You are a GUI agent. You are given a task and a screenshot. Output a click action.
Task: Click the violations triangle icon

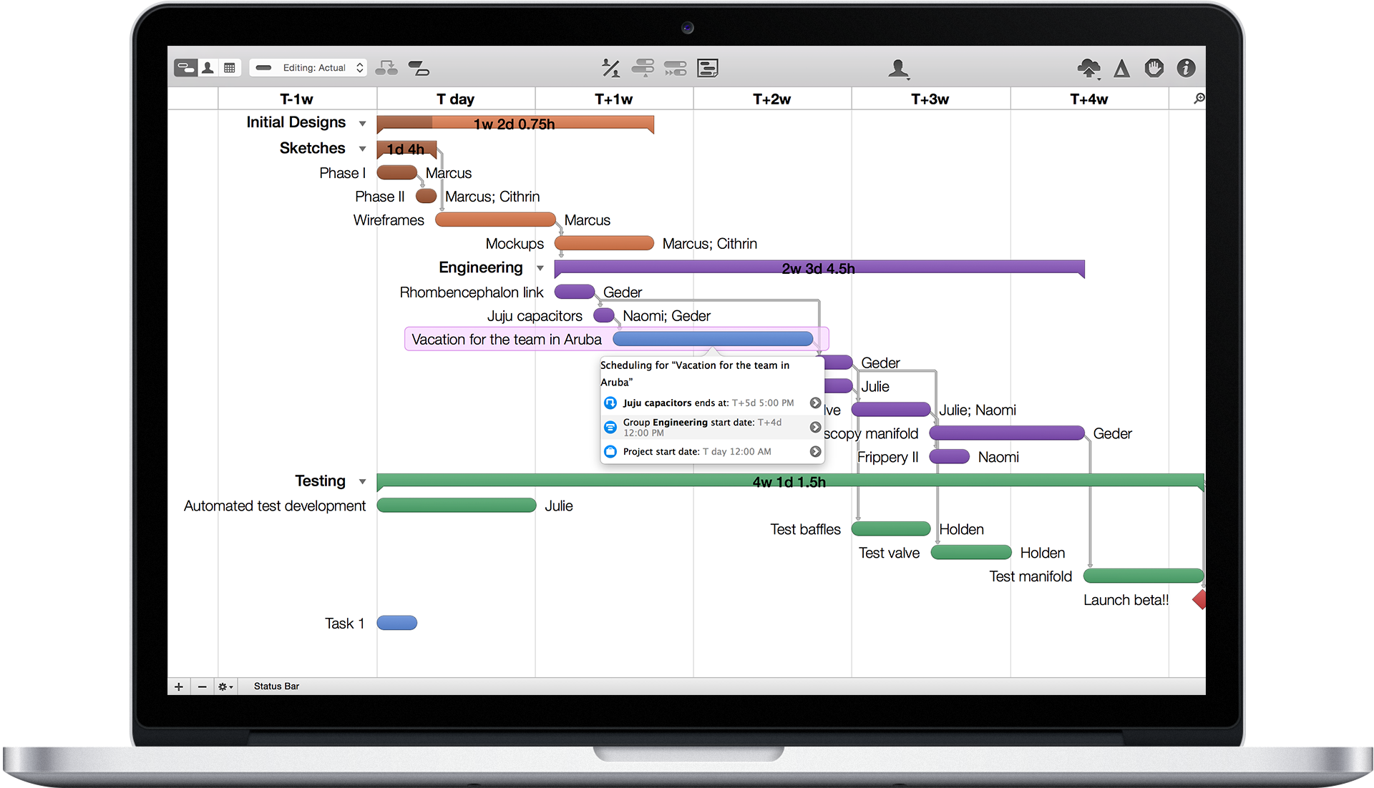coord(1121,67)
